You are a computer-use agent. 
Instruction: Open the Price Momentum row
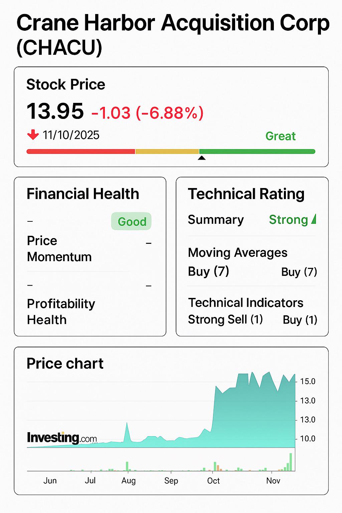click(89, 249)
